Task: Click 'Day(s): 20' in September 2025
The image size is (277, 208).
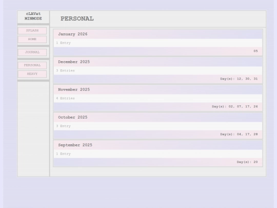Action: [x=247, y=162]
